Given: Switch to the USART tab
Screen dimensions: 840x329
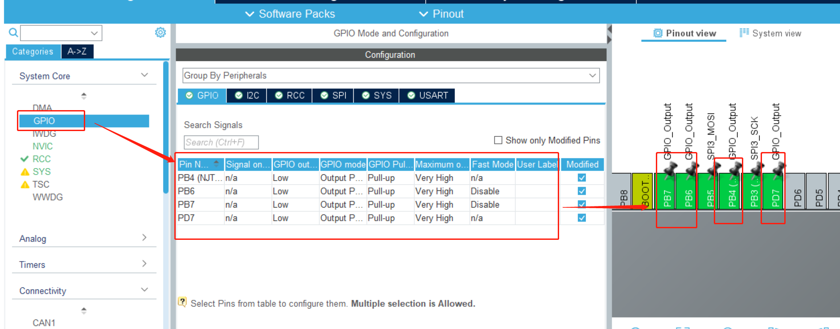Looking at the screenshot, I should point(428,95).
